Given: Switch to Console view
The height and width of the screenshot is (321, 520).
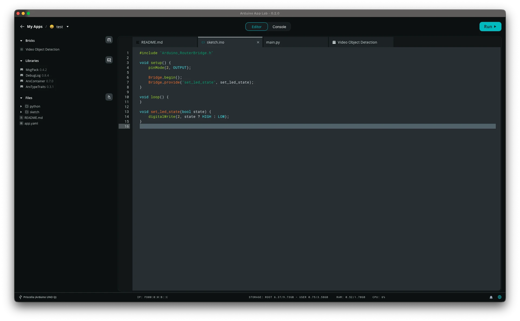Looking at the screenshot, I should coord(279,27).
